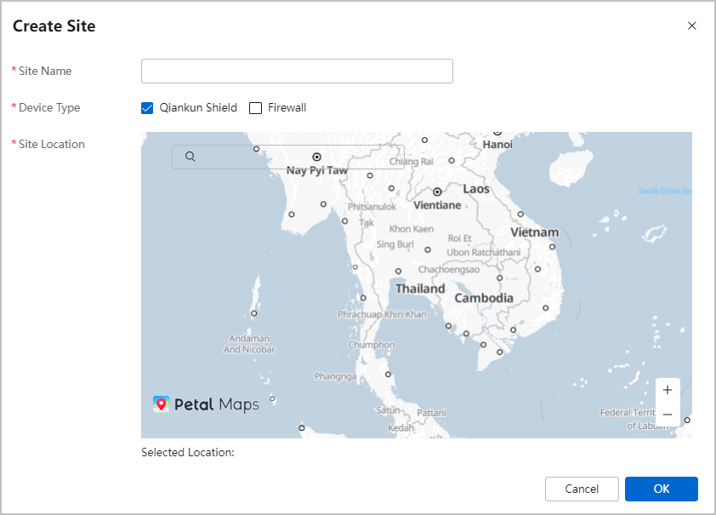The width and height of the screenshot is (716, 515).
Task: Click the Vietnam country label
Action: point(534,232)
